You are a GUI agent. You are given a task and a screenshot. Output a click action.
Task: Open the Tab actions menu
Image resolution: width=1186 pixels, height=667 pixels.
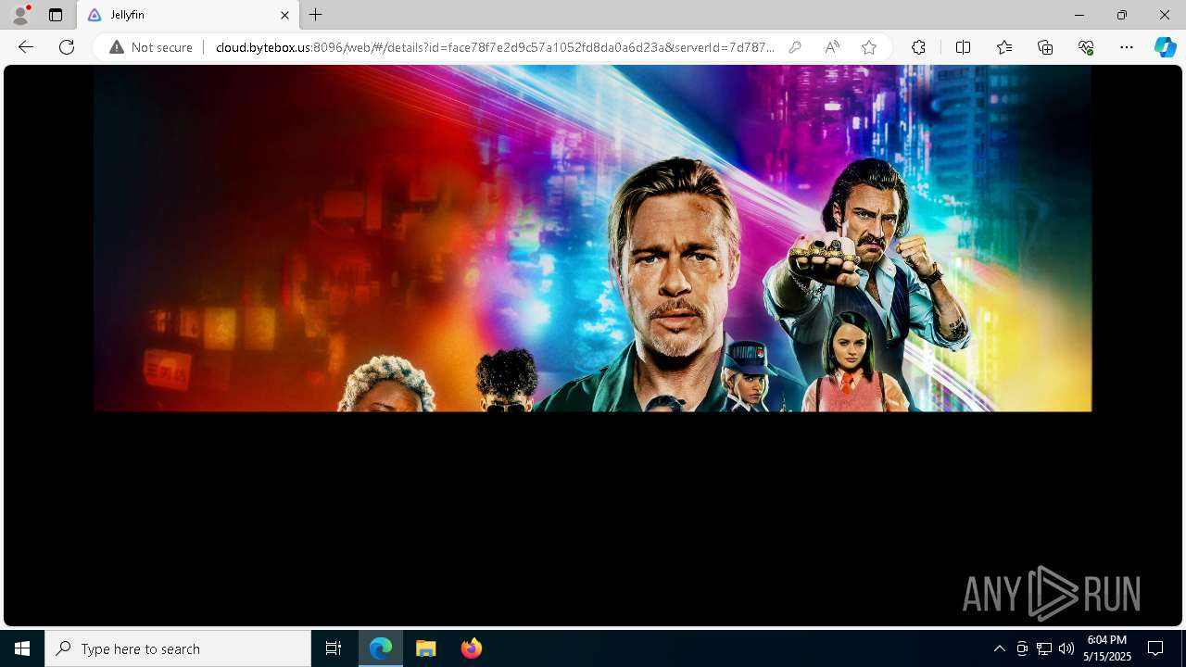click(56, 15)
